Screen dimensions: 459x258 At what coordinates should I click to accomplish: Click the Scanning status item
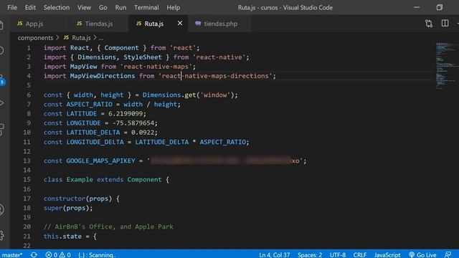(x=97, y=255)
